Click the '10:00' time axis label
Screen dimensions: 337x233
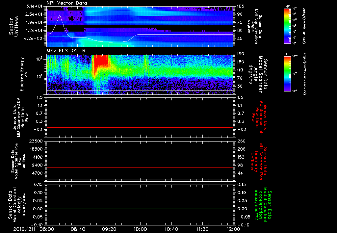(x=140, y=229)
